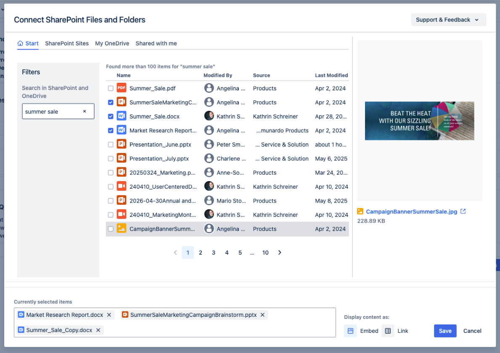This screenshot has height=353, width=500.
Task: Click Peter Sm... avatar on Presentation_June row
Action: pyautogui.click(x=209, y=144)
